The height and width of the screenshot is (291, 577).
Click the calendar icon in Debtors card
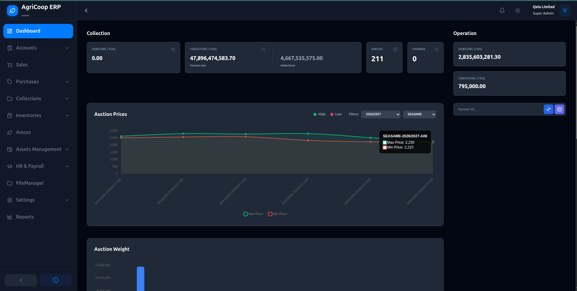point(173,50)
